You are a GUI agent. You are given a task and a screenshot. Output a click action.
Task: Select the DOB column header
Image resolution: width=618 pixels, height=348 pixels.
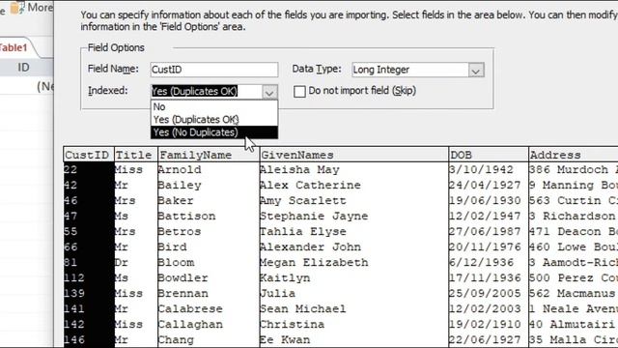point(489,155)
